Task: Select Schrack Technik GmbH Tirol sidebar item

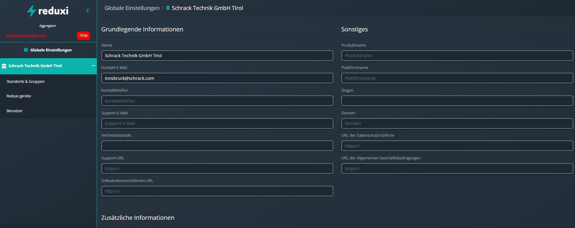Action: (48, 66)
